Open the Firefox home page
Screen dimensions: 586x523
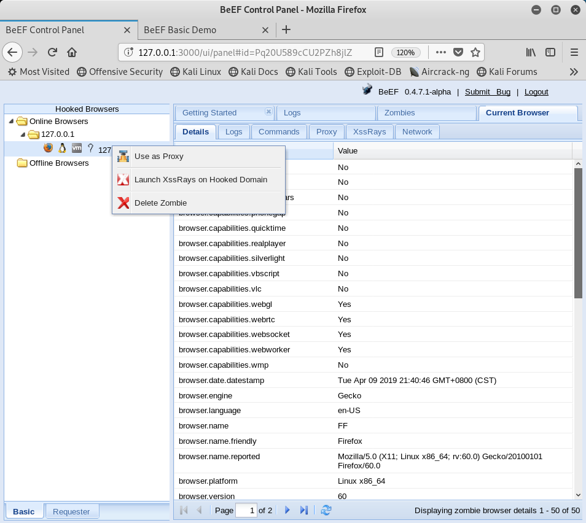72,52
